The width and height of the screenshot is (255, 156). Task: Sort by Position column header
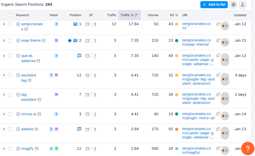75,15
